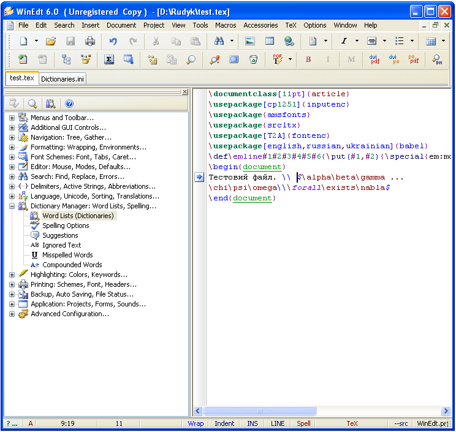
Task: Open the Accessories menu
Action: (260, 25)
